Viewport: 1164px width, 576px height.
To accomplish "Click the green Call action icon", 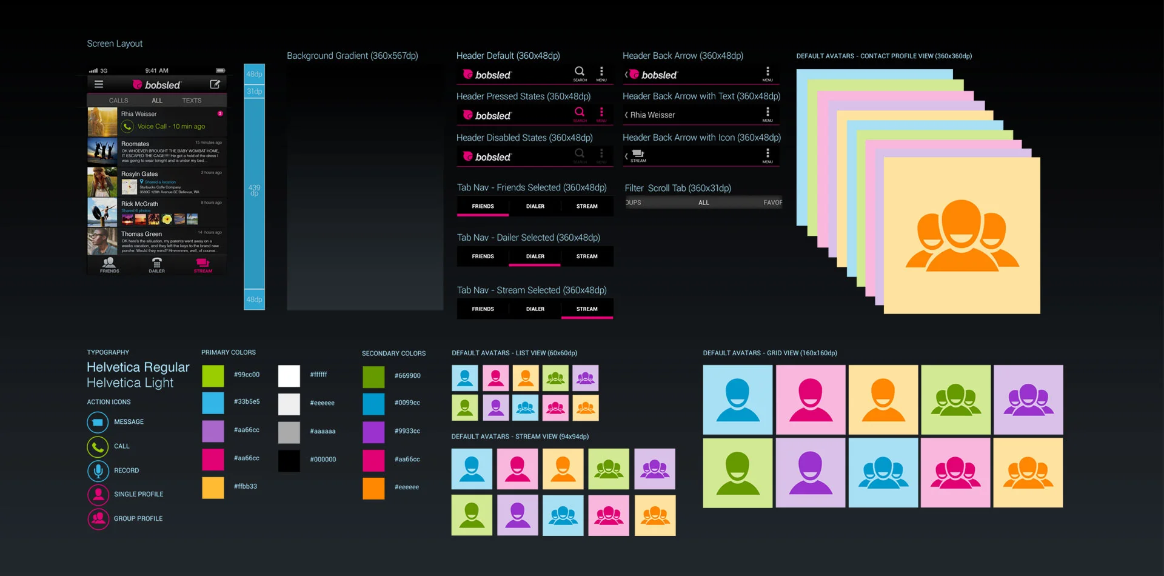I will (98, 446).
